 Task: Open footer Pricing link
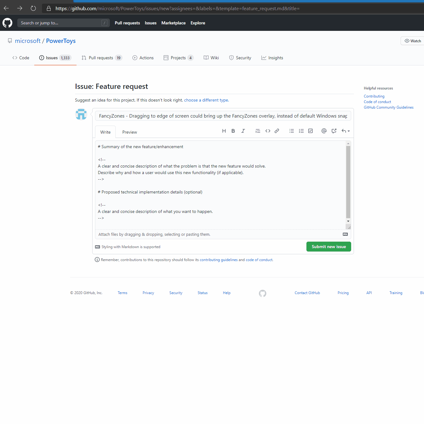343,293
